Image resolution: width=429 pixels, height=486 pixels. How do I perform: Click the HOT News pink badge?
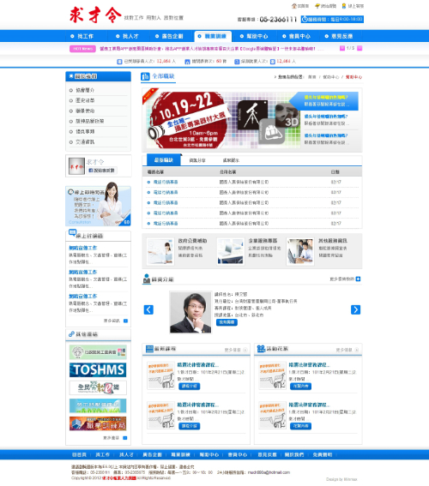pos(82,49)
